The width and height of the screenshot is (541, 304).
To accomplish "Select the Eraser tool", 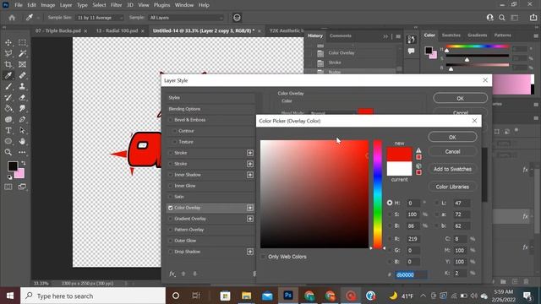I will [x=22, y=98].
